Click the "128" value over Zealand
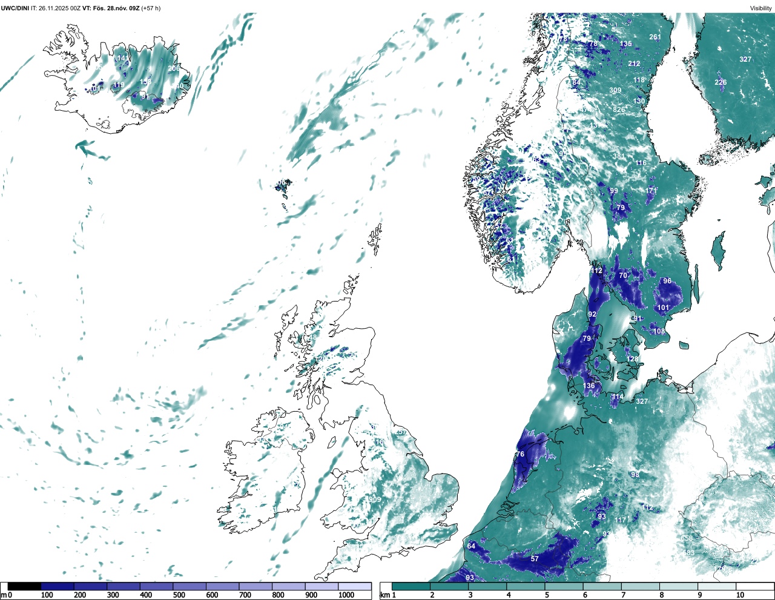 [x=632, y=359]
